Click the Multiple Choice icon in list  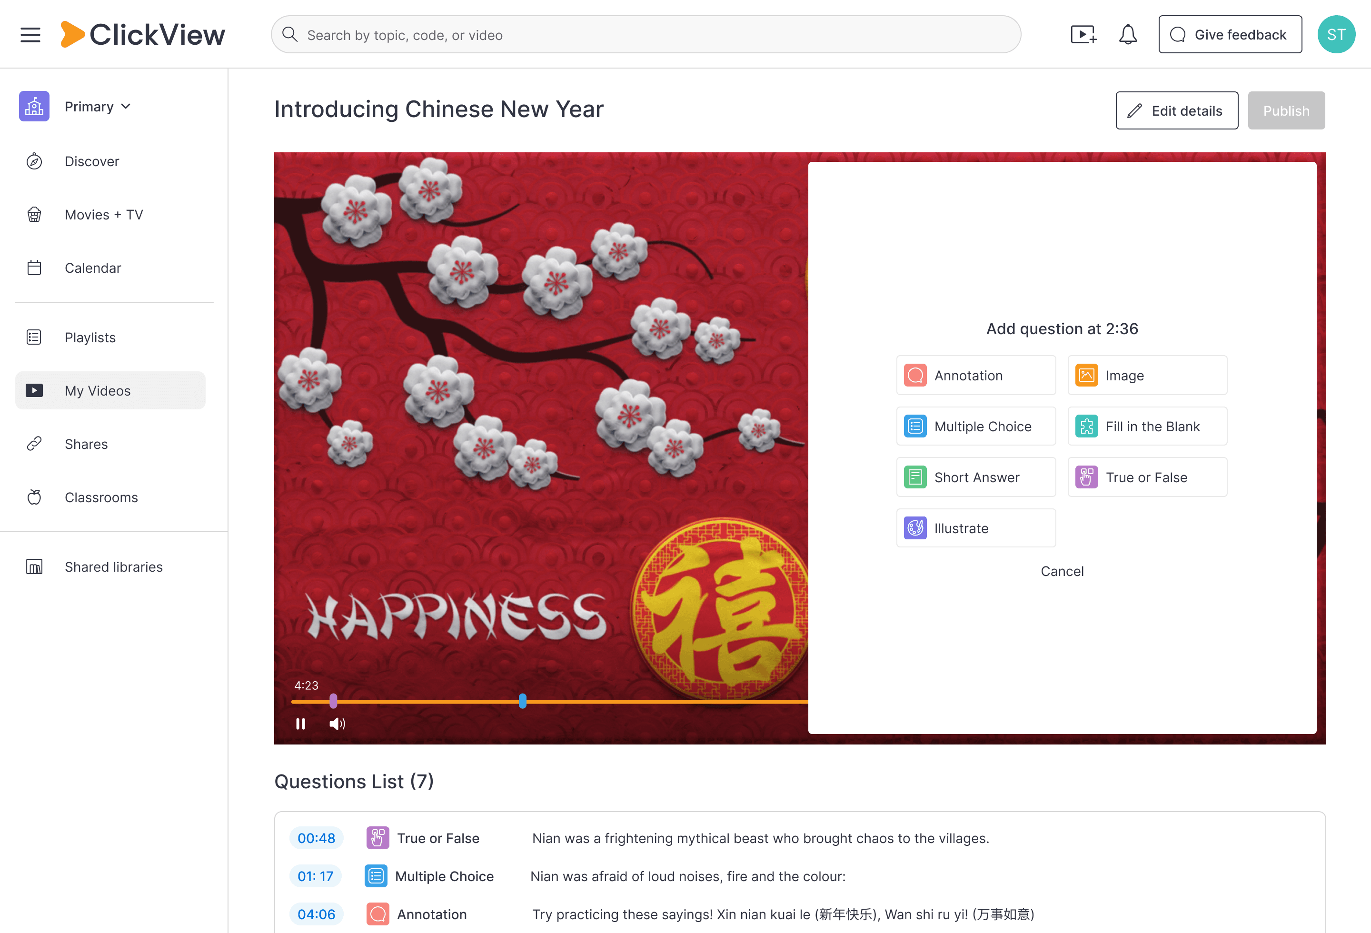click(376, 876)
